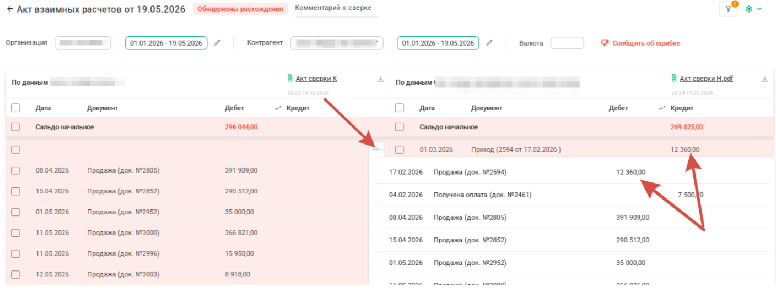Click the left table Кредит column header
776x288 pixels.
point(298,108)
